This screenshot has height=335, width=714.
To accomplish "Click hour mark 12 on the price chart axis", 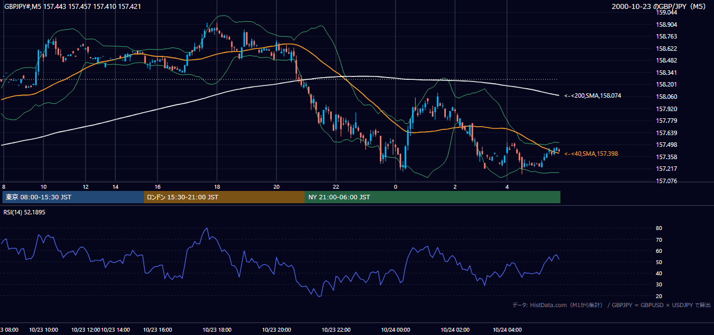I will 85,186.
